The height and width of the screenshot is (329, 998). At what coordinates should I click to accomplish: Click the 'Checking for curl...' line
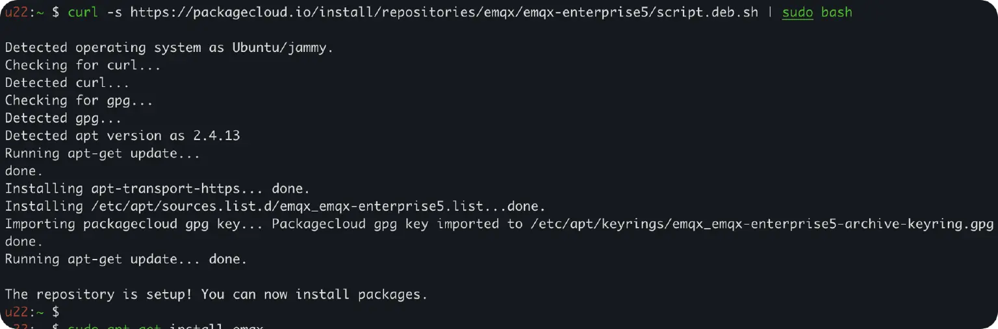pyautogui.click(x=83, y=65)
